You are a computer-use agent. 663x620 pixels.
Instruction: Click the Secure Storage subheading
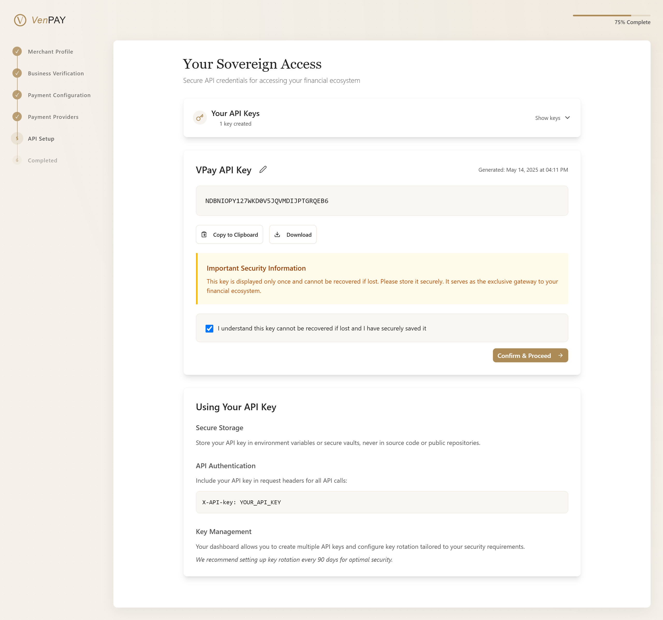click(220, 428)
